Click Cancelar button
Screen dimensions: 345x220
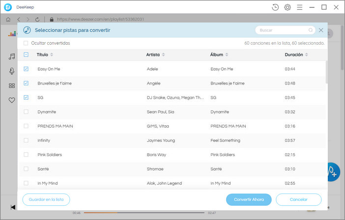(299, 199)
